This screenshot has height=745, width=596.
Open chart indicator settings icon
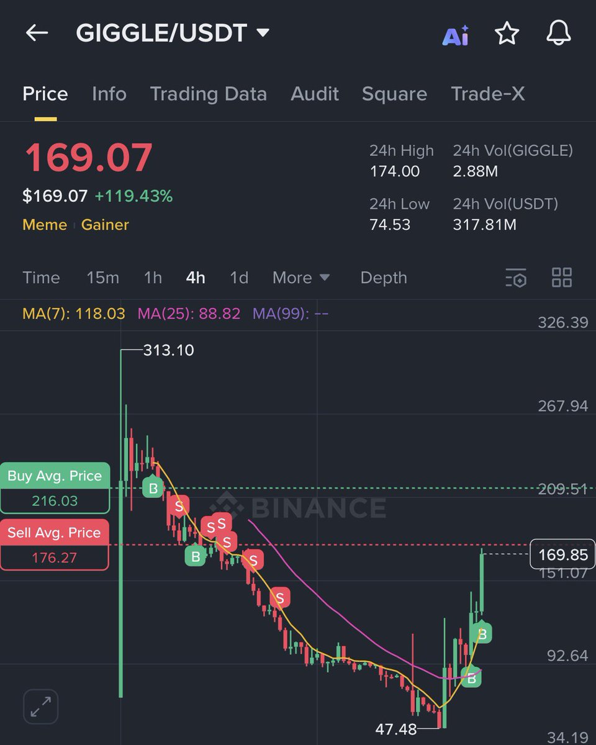tap(516, 278)
